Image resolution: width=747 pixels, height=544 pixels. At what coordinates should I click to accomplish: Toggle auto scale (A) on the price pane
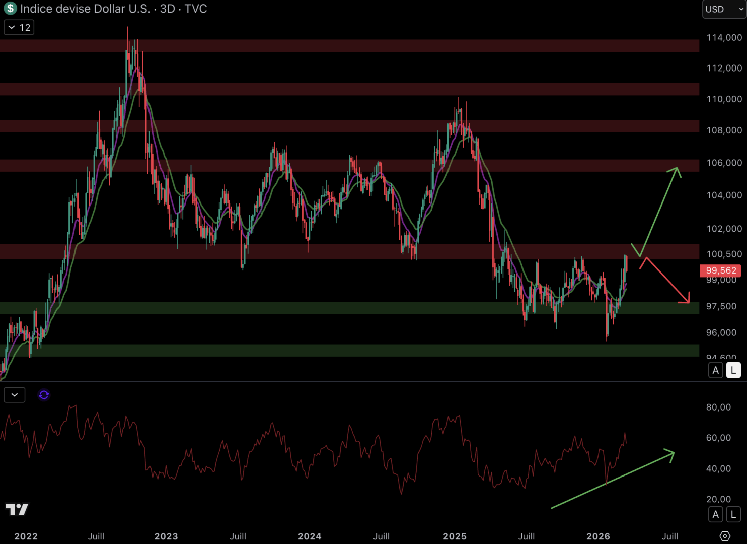(x=715, y=370)
